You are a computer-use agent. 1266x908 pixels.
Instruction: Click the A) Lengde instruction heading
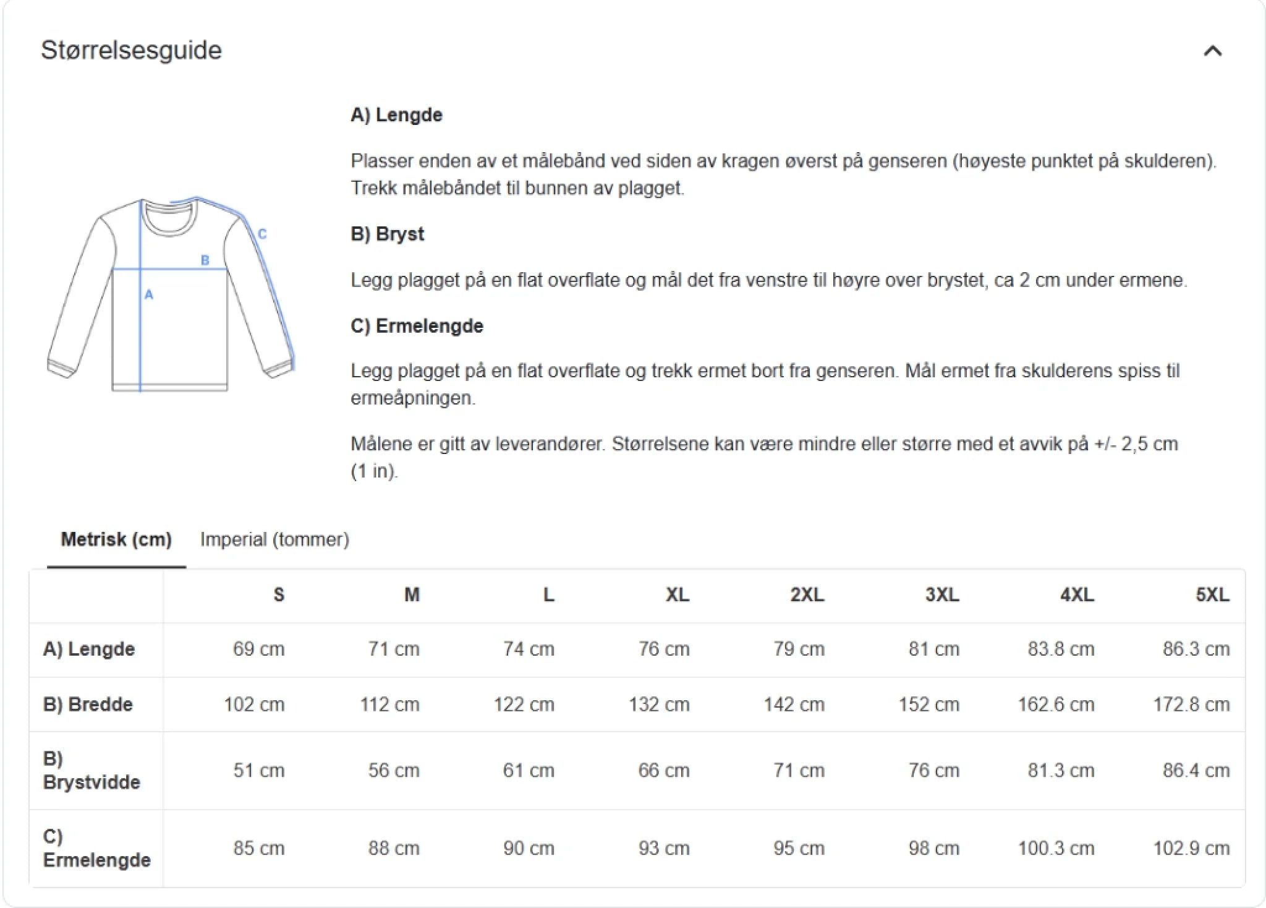click(396, 115)
